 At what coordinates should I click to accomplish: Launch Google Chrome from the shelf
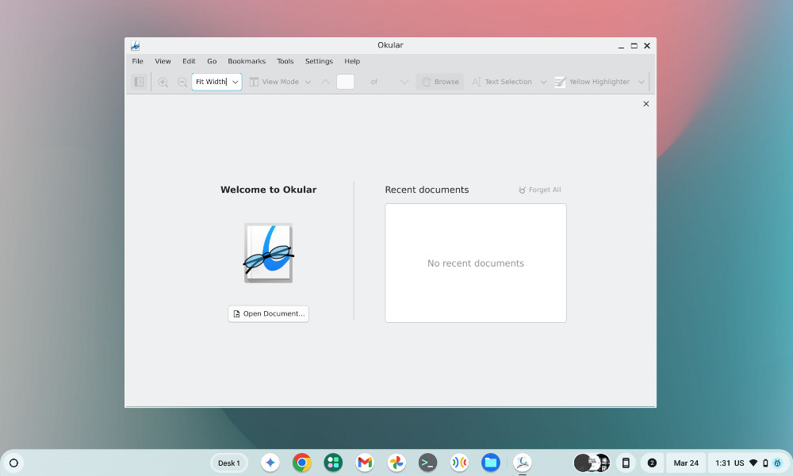[x=302, y=463]
